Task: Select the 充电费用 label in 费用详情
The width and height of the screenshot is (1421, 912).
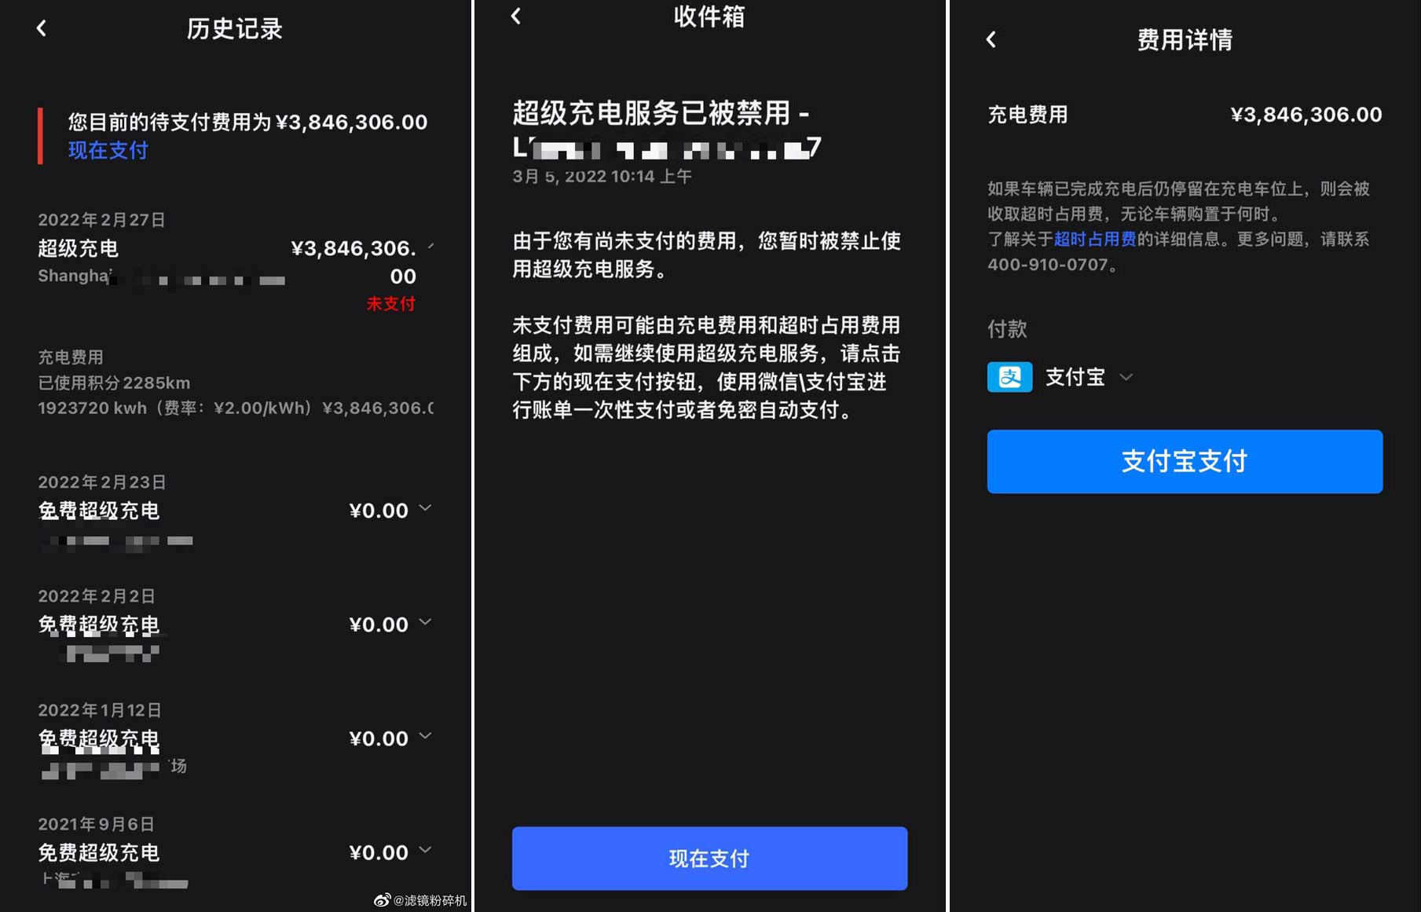Action: (1027, 115)
